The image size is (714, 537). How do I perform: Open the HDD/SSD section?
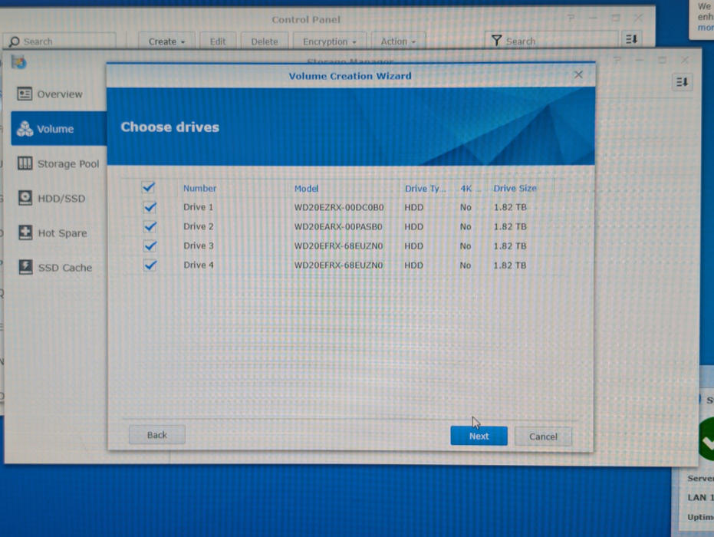(x=61, y=198)
